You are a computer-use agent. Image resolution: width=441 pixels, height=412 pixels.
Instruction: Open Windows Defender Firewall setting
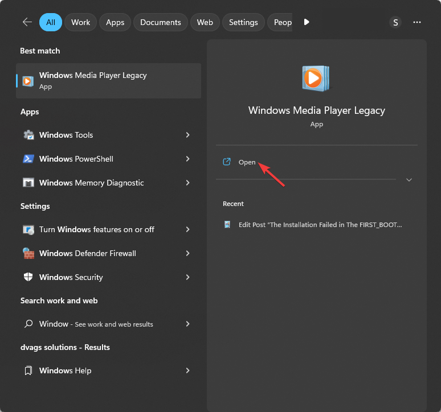click(109, 253)
